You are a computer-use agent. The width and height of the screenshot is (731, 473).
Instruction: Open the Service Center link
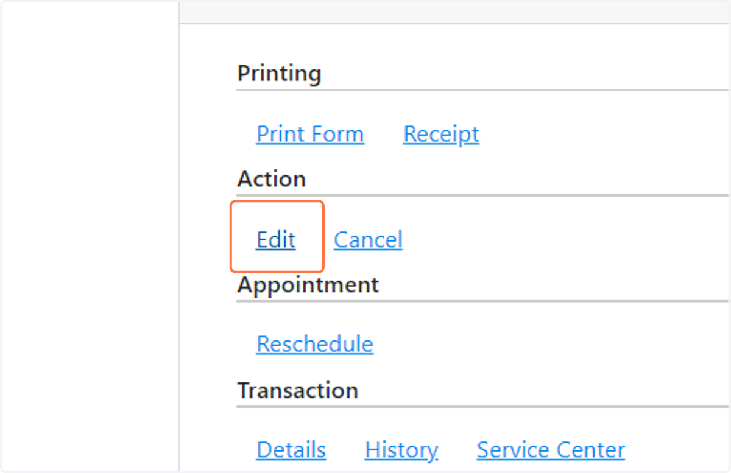[x=551, y=450]
